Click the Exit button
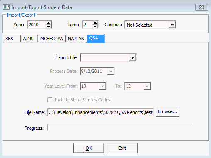Image resolution: width=211 pixels, height=158 pixels. [x=122, y=148]
